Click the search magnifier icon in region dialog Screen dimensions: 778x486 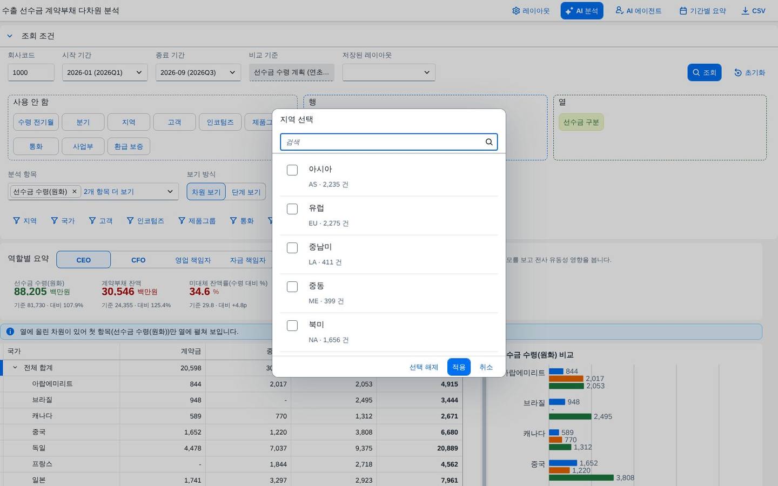pyautogui.click(x=489, y=142)
